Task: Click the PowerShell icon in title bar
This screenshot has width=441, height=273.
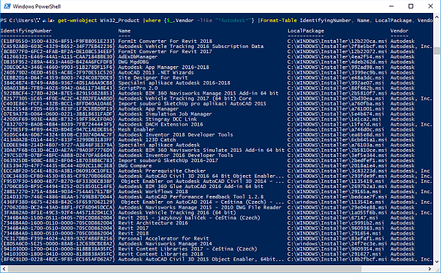Action: click(x=7, y=6)
